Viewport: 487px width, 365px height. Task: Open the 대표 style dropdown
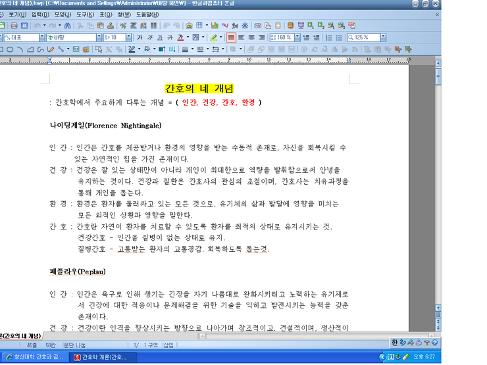click(42, 37)
